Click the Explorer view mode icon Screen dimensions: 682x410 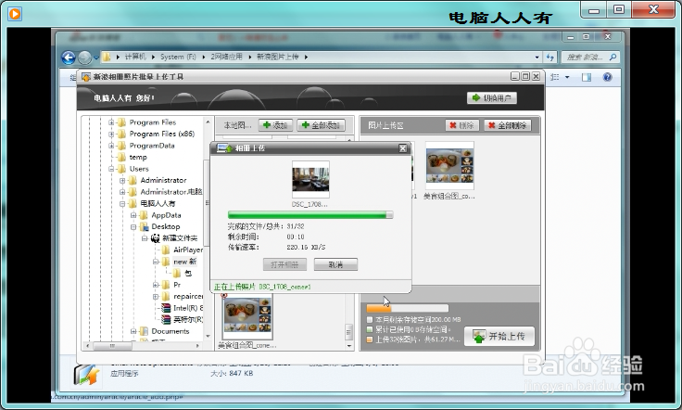pyautogui.click(x=554, y=77)
